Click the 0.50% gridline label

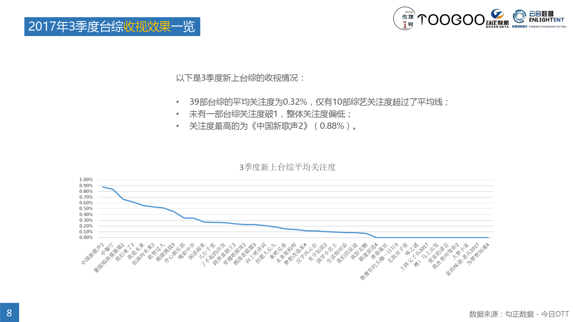pos(86,209)
